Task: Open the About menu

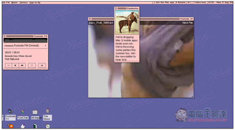Action: pyautogui.click(x=14, y=3)
